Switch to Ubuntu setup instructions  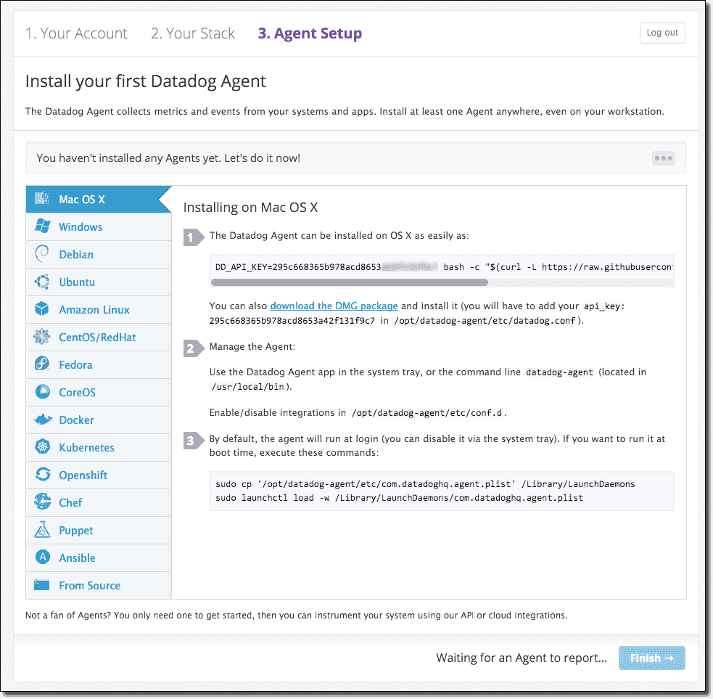(x=75, y=282)
